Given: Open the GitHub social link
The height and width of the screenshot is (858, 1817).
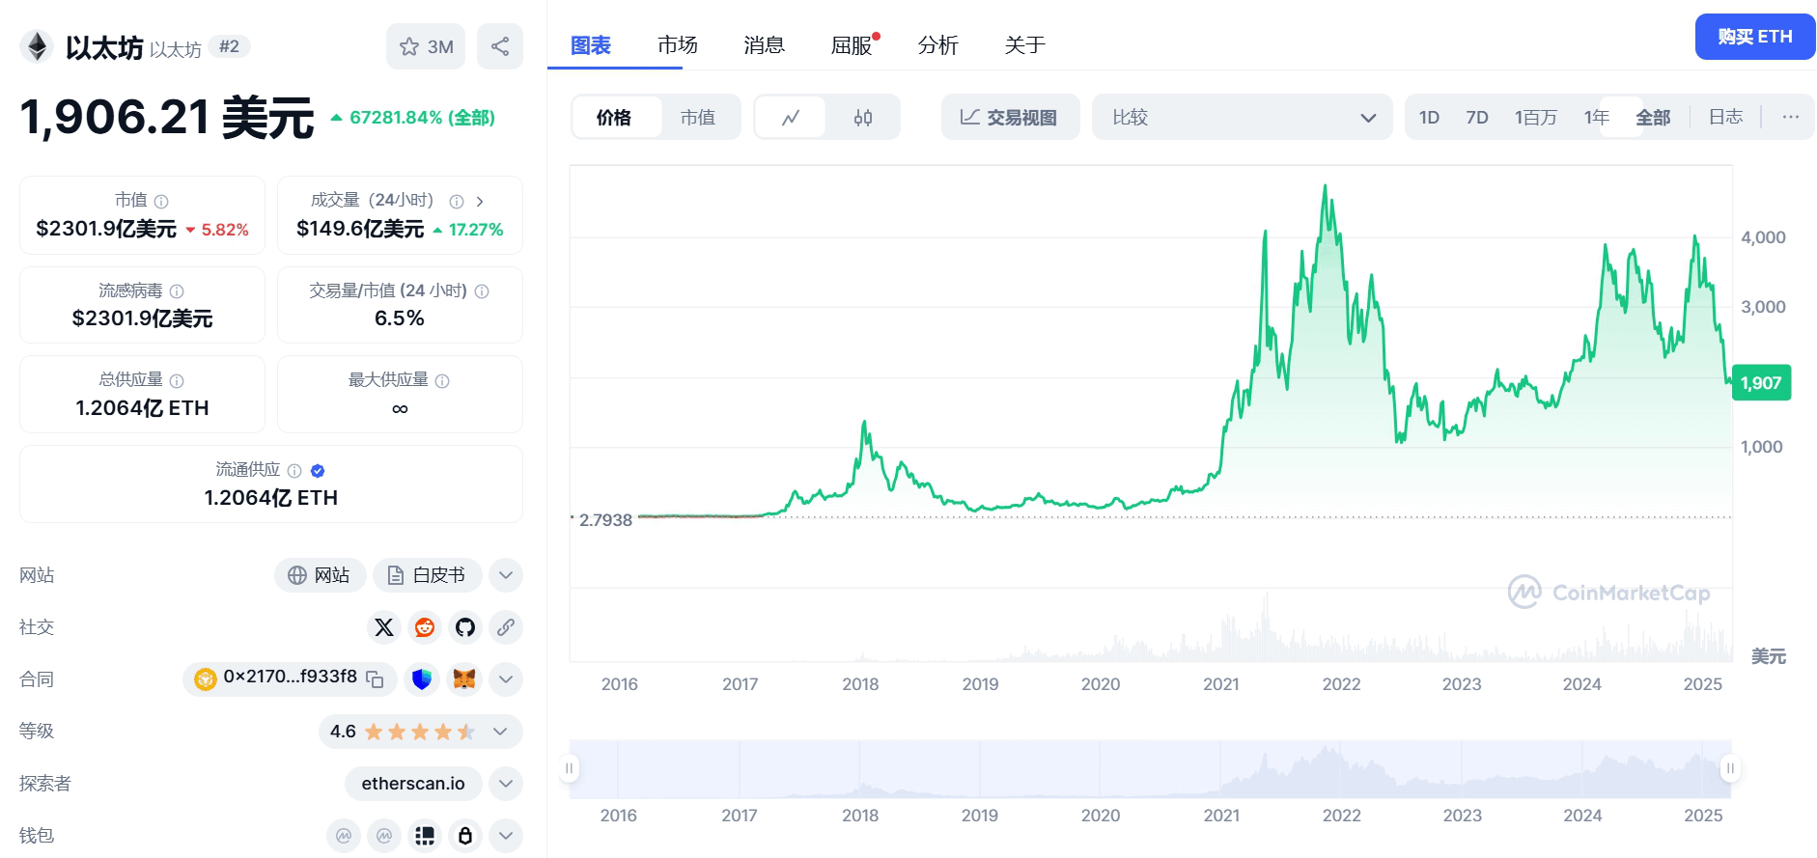Looking at the screenshot, I should (x=465, y=627).
